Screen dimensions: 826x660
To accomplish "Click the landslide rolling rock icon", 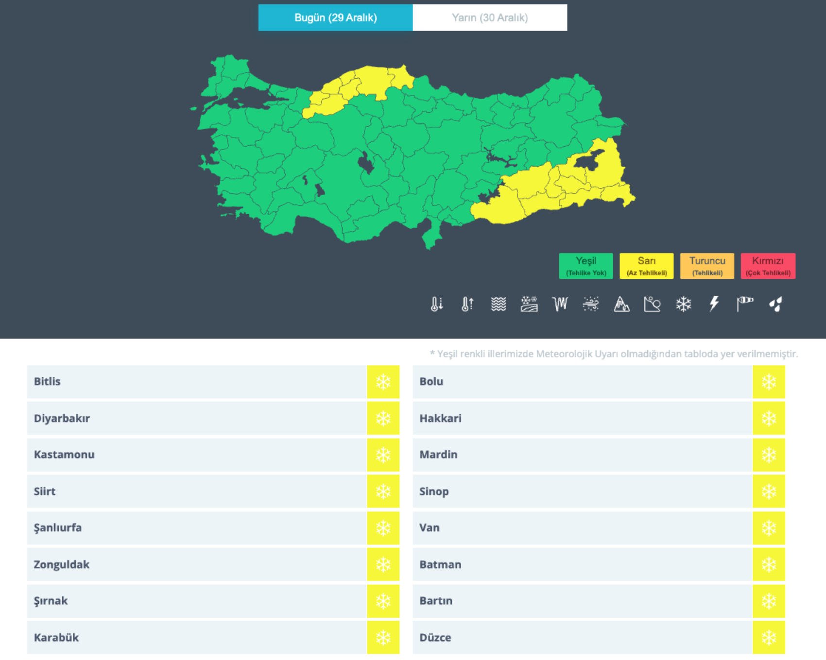I will click(652, 304).
